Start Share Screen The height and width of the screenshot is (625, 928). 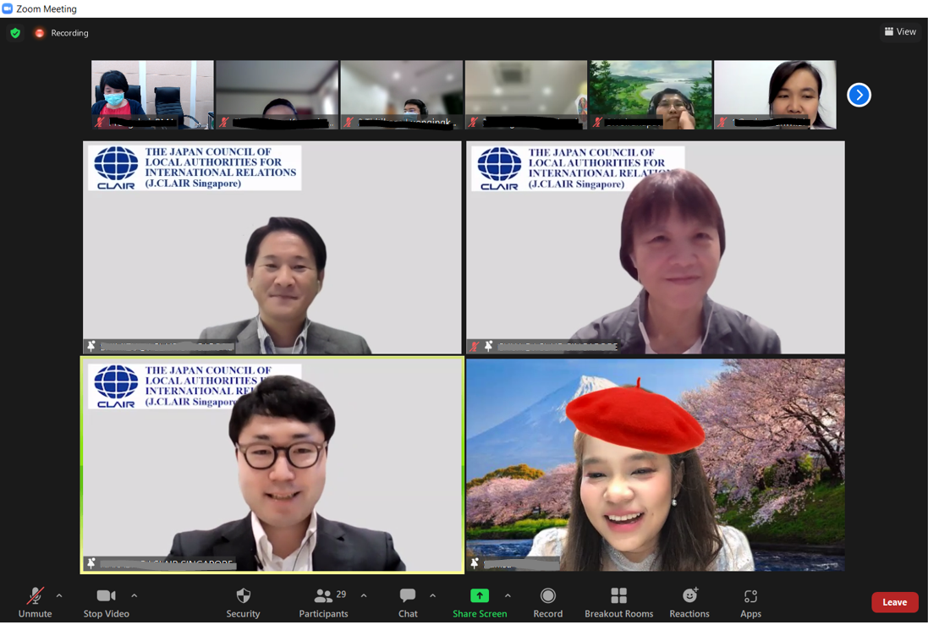pyautogui.click(x=480, y=603)
